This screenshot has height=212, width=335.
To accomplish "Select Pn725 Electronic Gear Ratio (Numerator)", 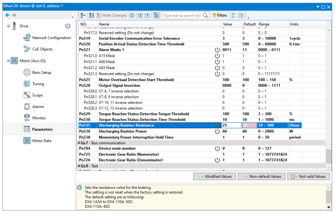I will (190, 154).
